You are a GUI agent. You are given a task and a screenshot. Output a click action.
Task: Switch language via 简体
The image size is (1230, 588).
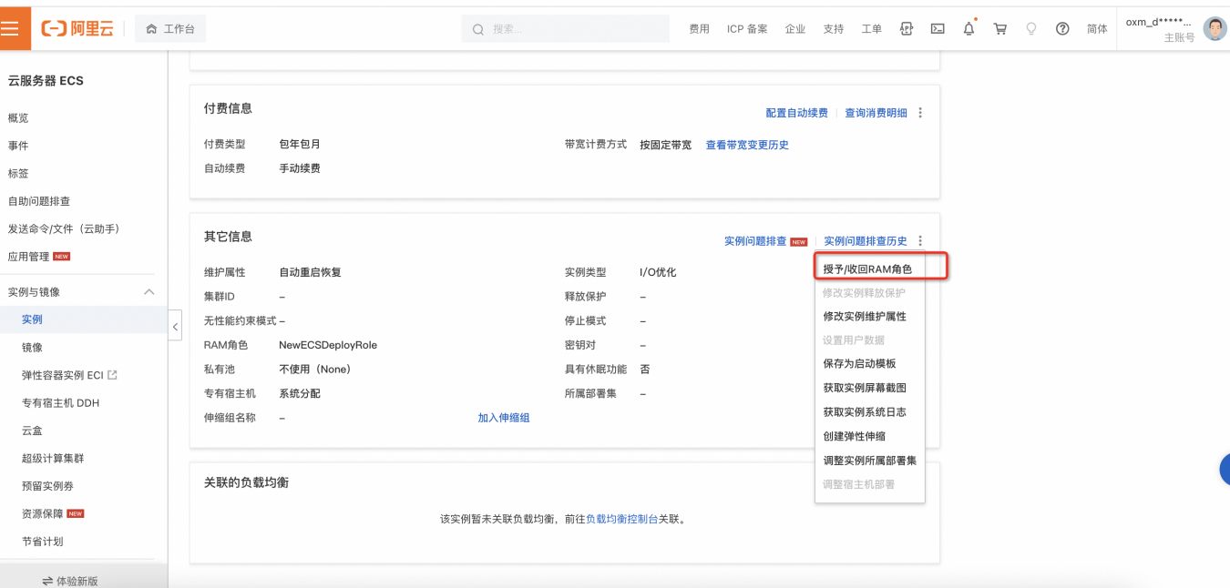[1097, 29]
